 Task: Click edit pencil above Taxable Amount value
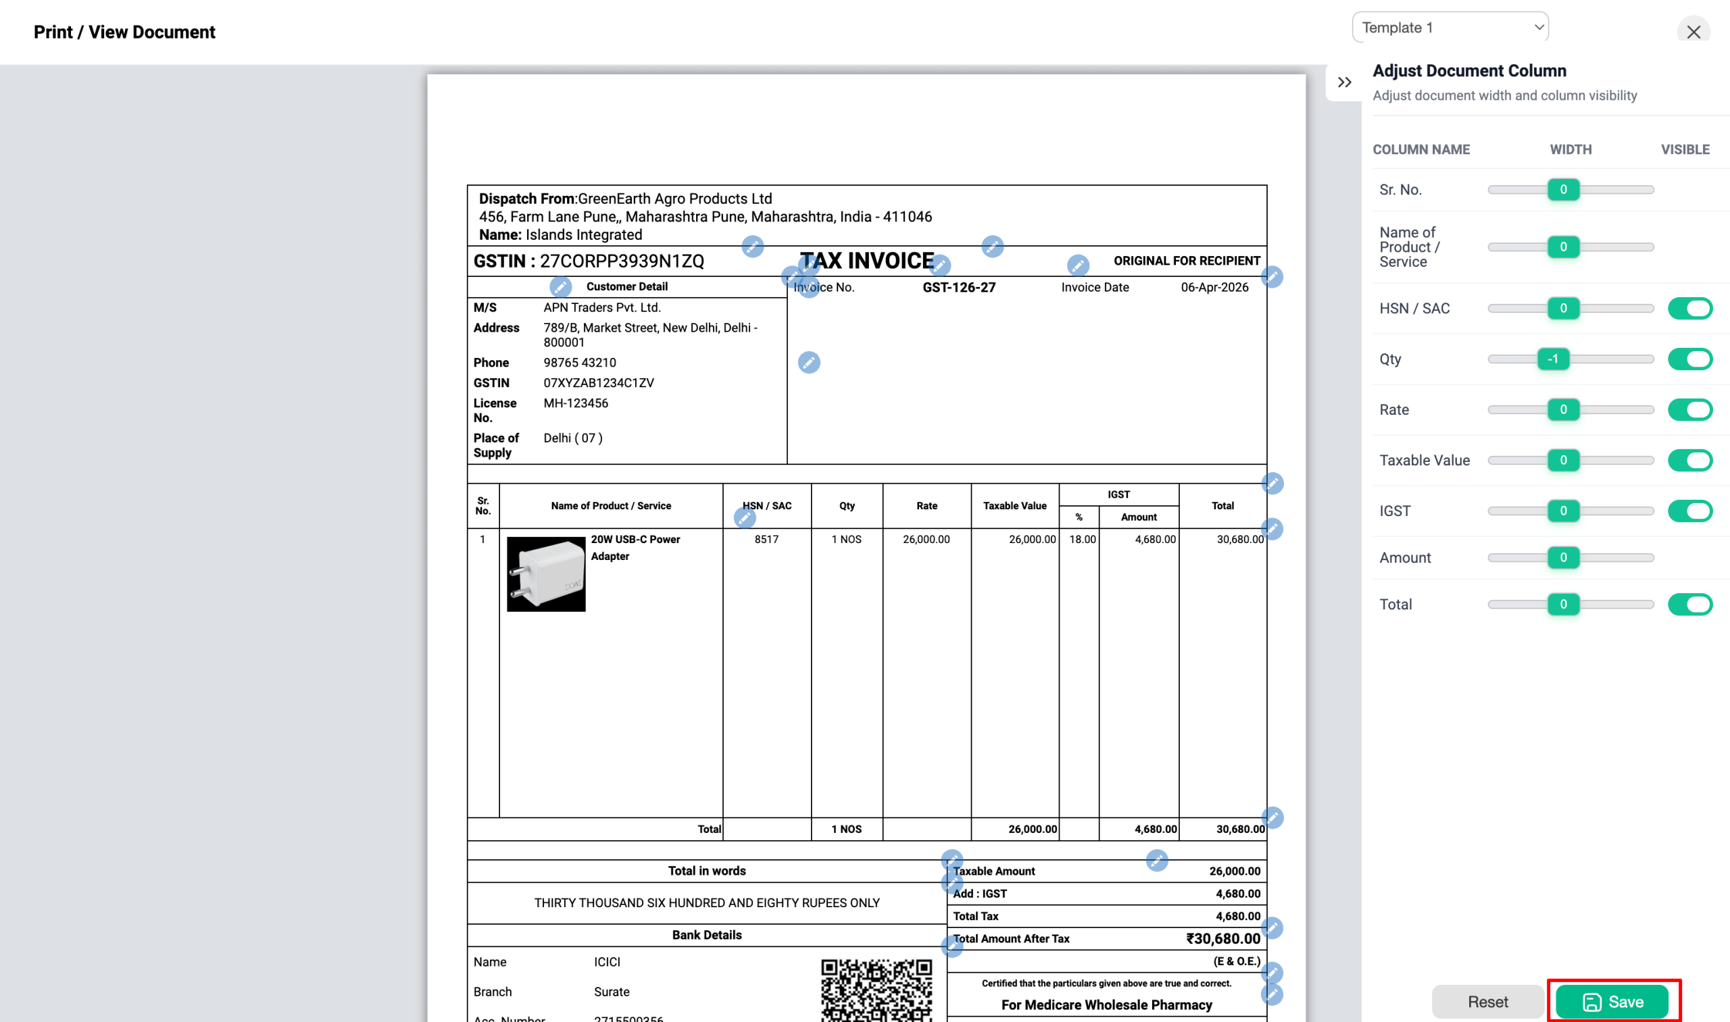pyautogui.click(x=1157, y=859)
